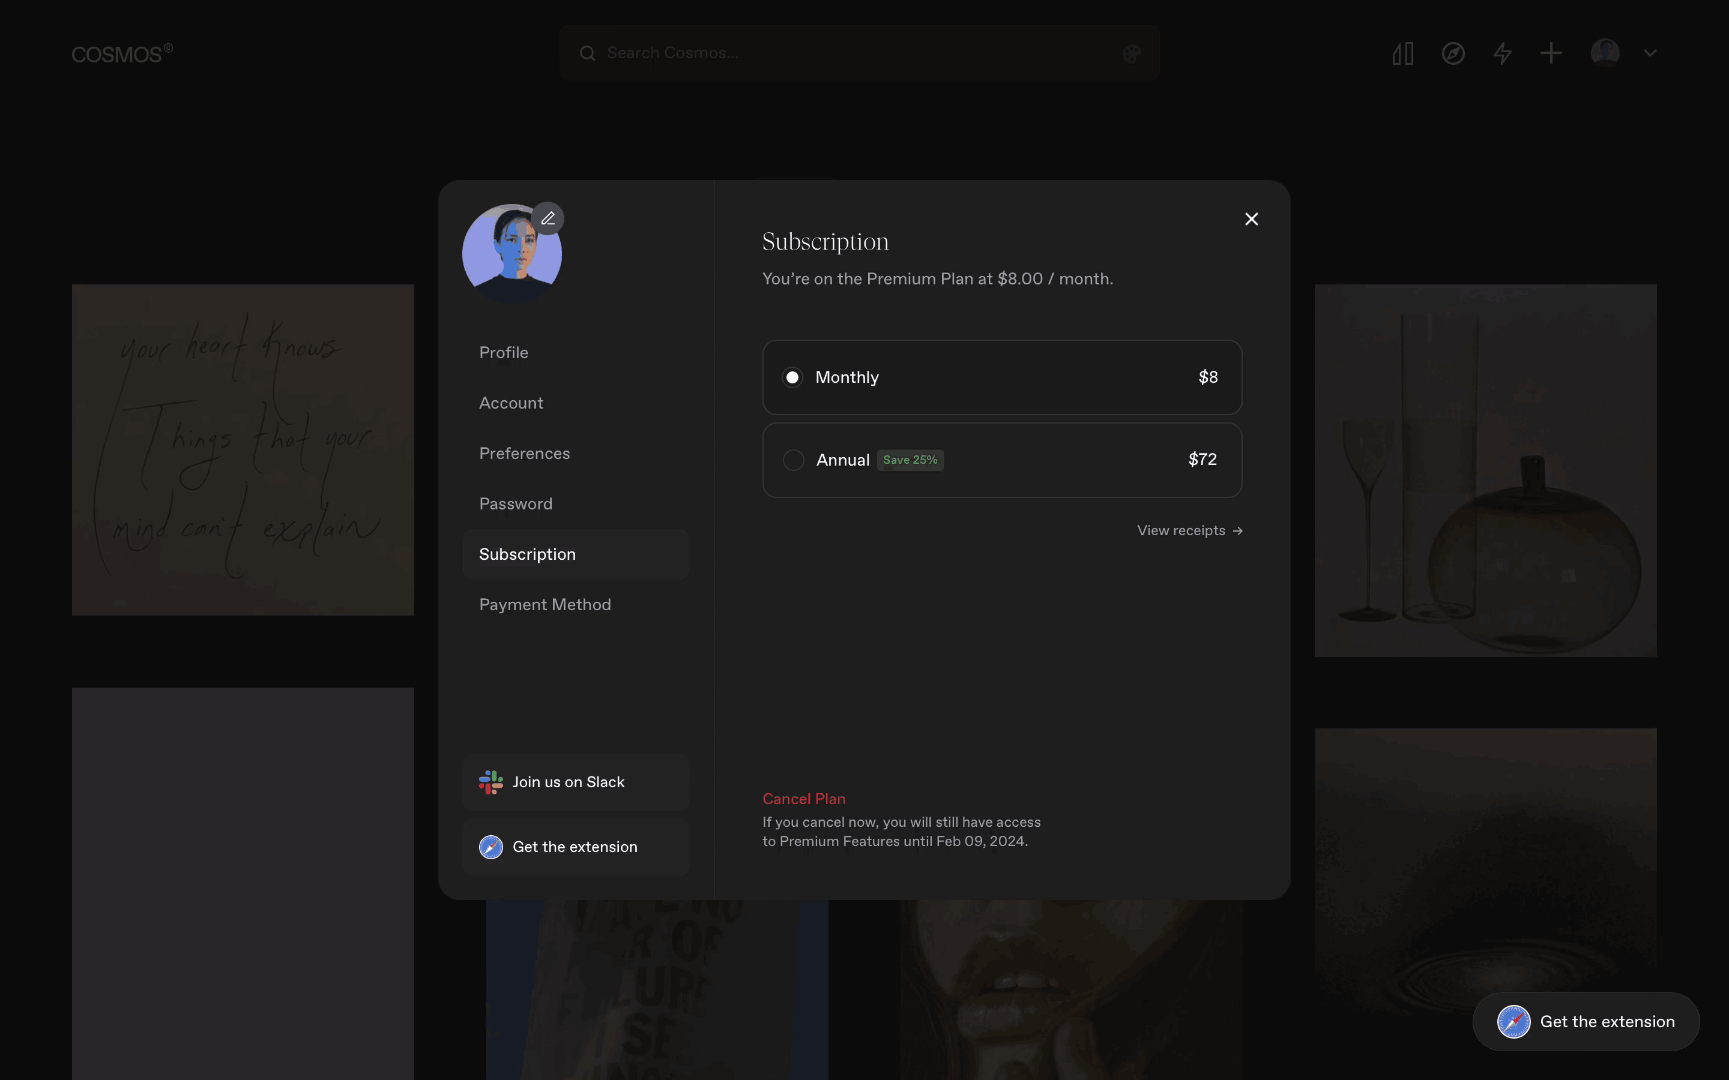The image size is (1729, 1080).
Task: Expand the account chevron dropdown
Action: pos(1650,53)
